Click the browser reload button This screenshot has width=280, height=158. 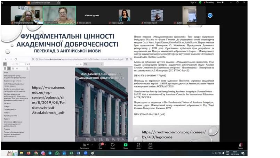click(x=16, y=59)
